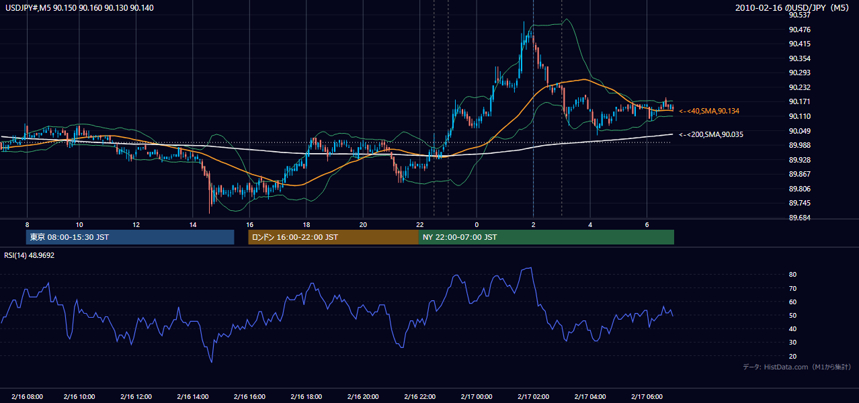The width and height of the screenshot is (859, 403).
Task: Click price axis value 90.415
Action: tap(799, 44)
